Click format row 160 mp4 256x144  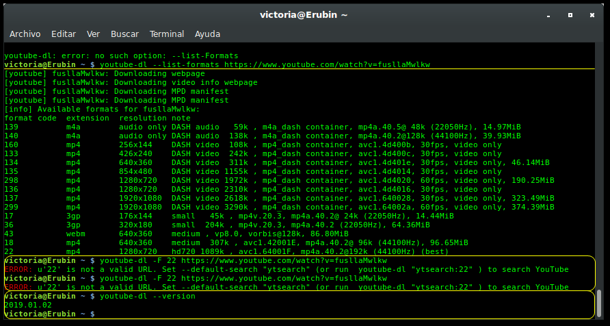tap(253, 145)
